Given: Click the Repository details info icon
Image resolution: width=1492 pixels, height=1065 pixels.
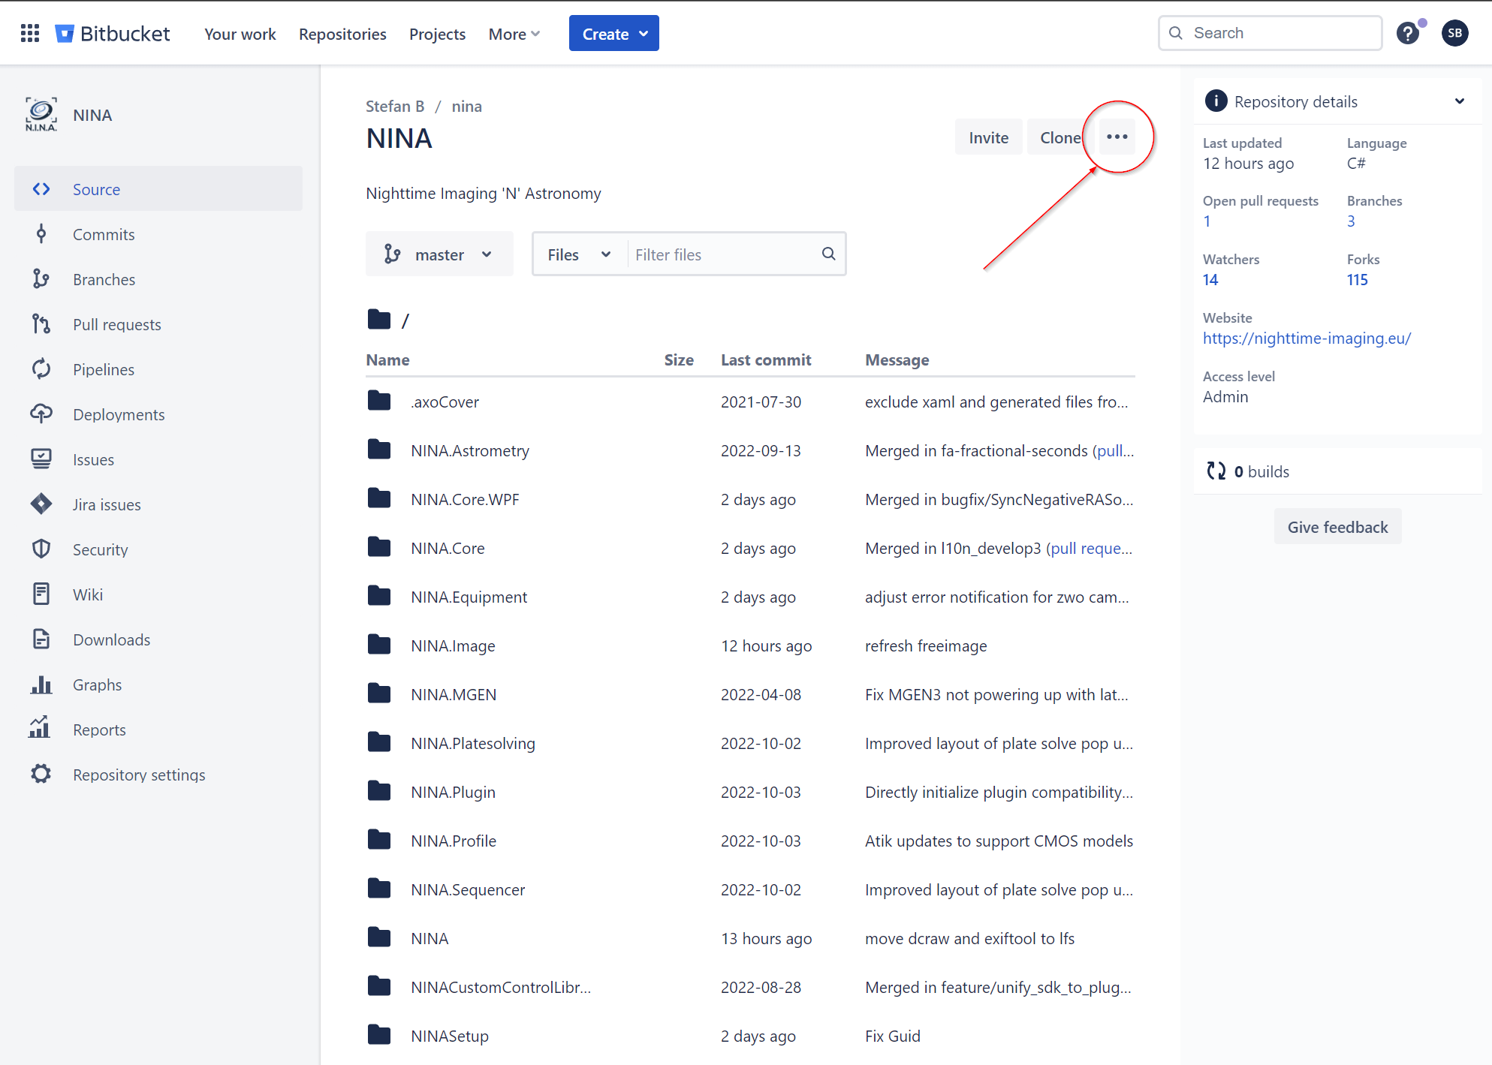Looking at the screenshot, I should pos(1216,101).
